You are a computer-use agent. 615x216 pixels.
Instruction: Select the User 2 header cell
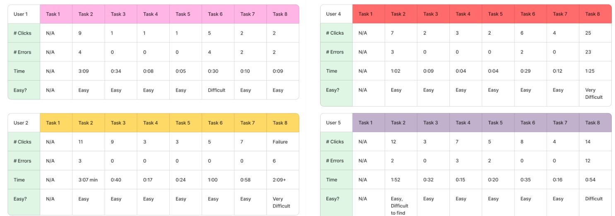tap(21, 123)
